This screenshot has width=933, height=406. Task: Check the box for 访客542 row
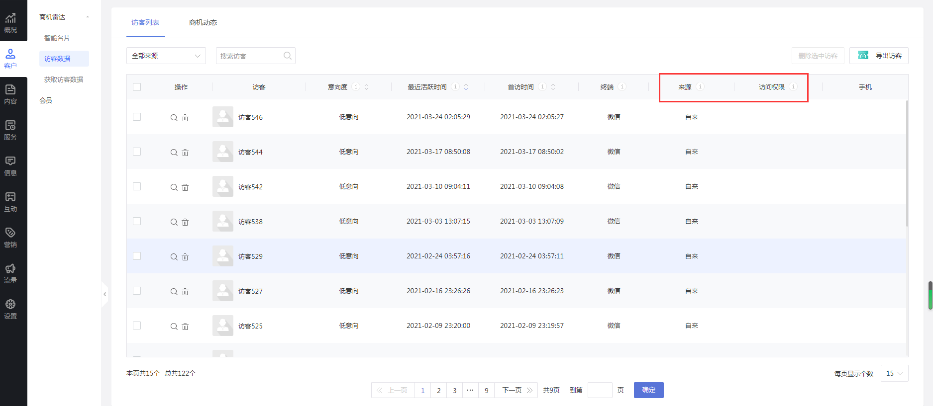click(x=137, y=186)
